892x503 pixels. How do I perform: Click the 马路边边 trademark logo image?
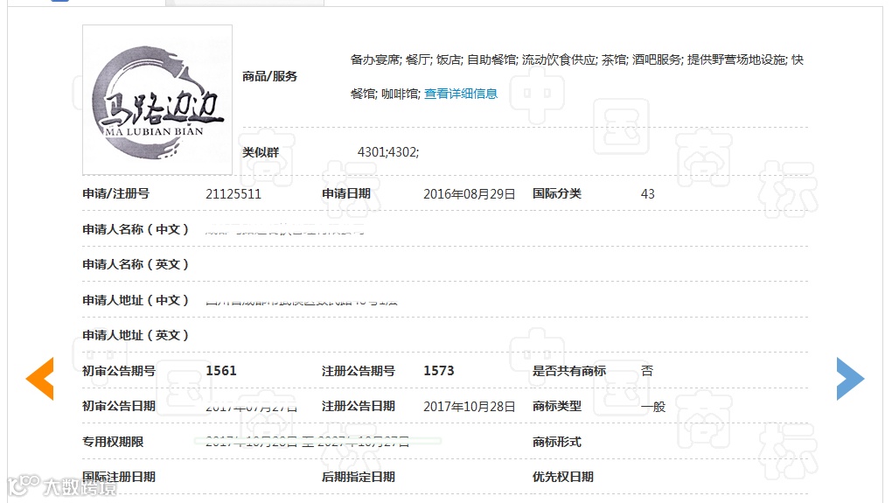tap(157, 100)
